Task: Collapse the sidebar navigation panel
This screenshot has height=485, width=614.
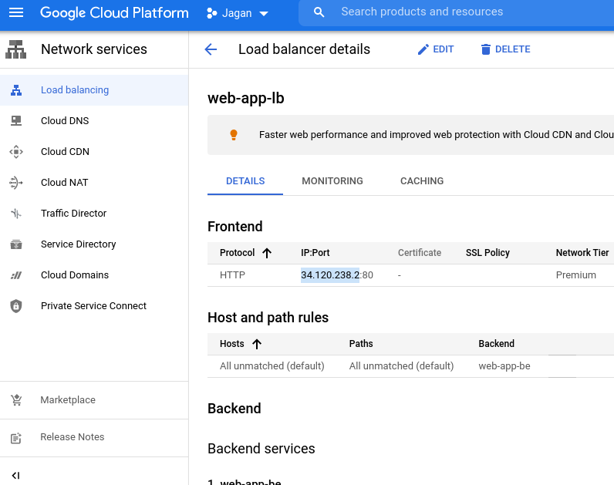Action: tap(15, 476)
